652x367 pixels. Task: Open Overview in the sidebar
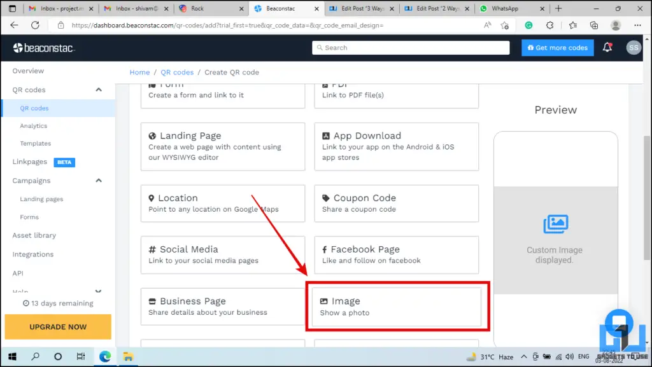(28, 71)
